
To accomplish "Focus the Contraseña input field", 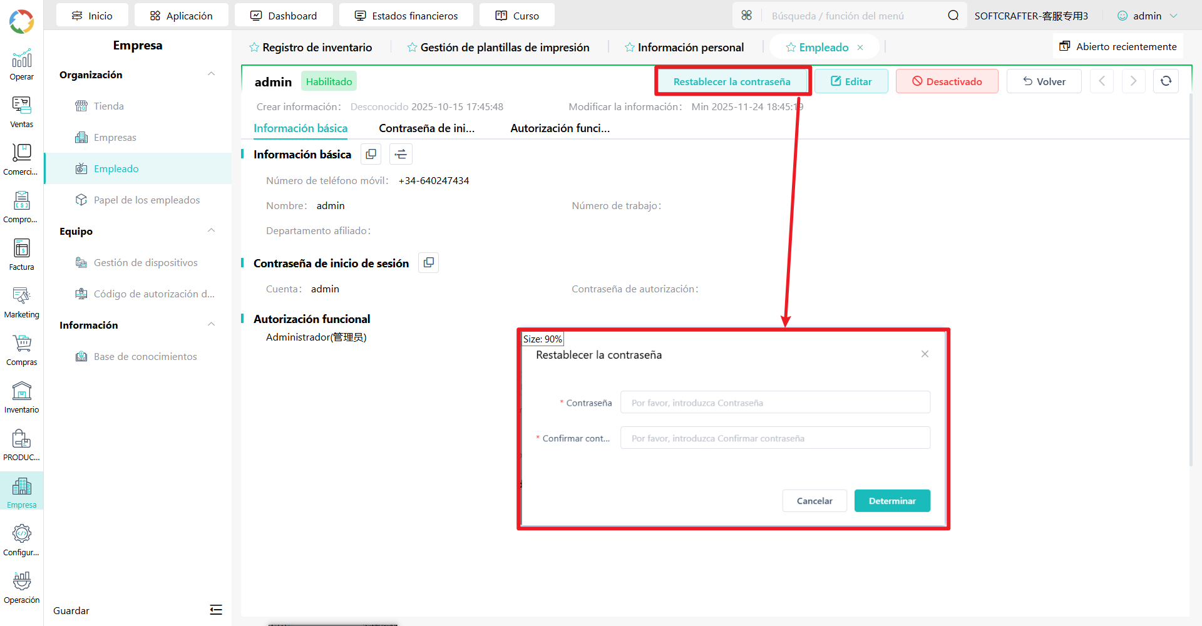I will (775, 403).
